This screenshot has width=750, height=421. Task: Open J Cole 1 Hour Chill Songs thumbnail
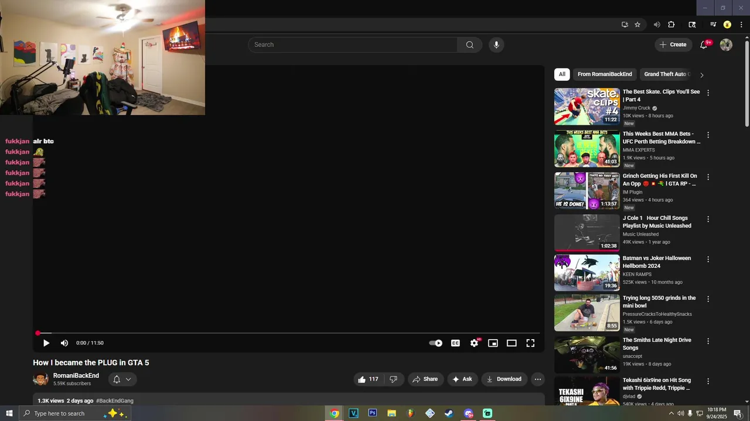[587, 233]
